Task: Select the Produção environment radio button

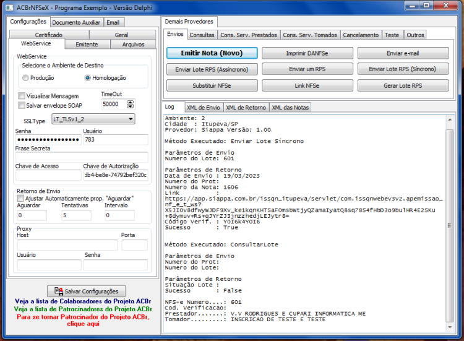Action: point(26,78)
